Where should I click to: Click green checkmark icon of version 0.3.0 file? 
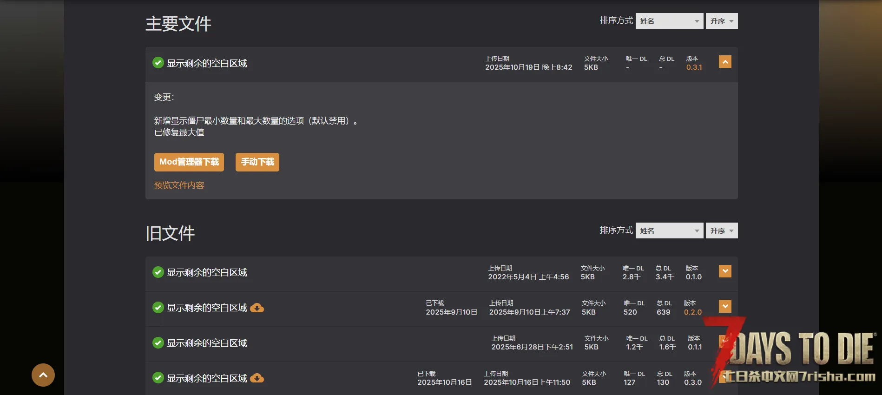[x=158, y=378]
